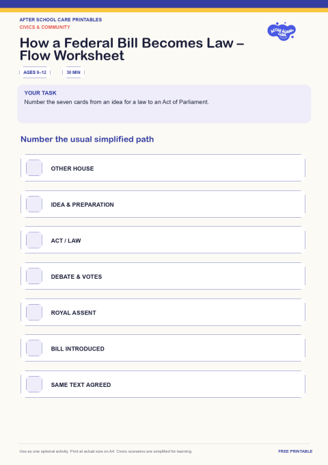Screen dimensions: 328x465
Task: Click the footer usage note text
Action: pyautogui.click(x=106, y=451)
